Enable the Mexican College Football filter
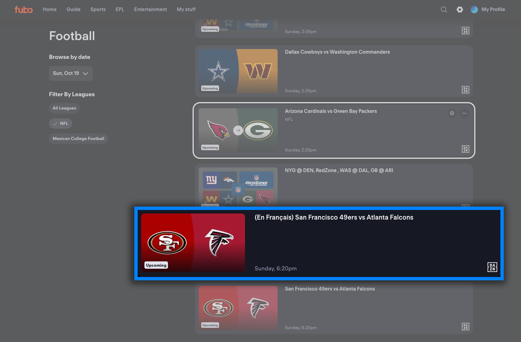This screenshot has height=342, width=521. (x=79, y=139)
